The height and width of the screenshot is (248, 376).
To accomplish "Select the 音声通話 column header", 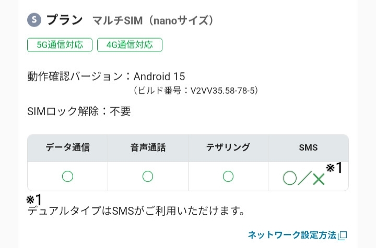I will click(x=148, y=147).
